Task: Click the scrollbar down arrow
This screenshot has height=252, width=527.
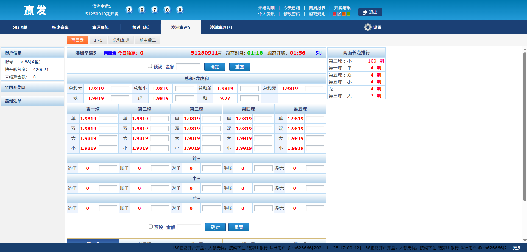Action: [x=525, y=240]
